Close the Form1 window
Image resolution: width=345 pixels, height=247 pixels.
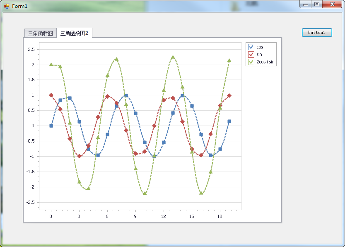[x=332, y=5]
